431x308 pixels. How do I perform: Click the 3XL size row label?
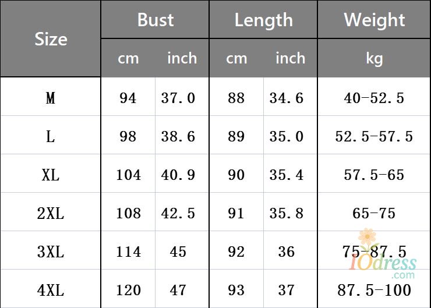[51, 252]
